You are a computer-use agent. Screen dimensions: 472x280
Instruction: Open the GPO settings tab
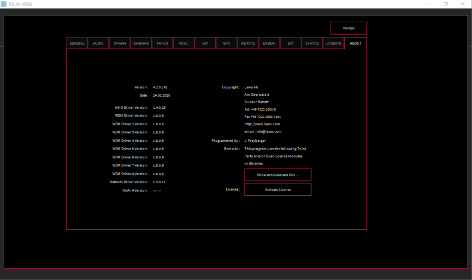tap(226, 43)
